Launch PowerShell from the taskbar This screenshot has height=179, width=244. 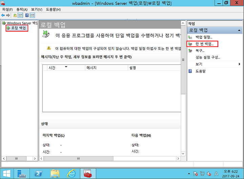point(38,174)
